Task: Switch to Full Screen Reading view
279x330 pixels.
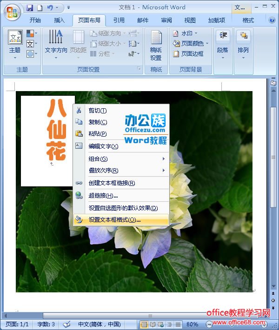Action: pos(153,324)
